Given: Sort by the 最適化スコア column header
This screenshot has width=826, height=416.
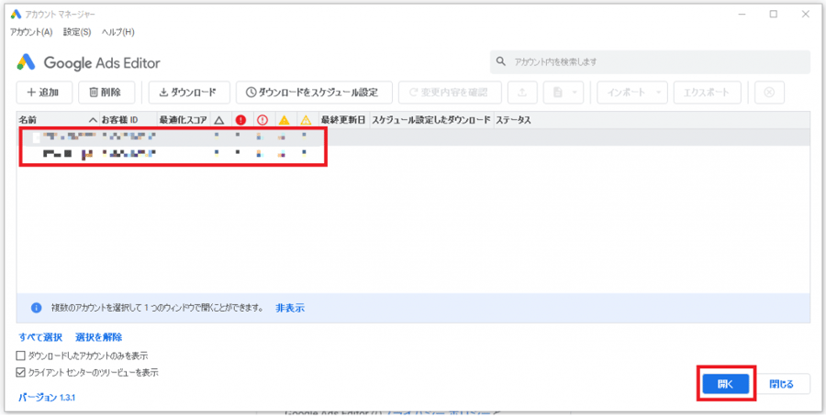Looking at the screenshot, I should click(x=183, y=120).
